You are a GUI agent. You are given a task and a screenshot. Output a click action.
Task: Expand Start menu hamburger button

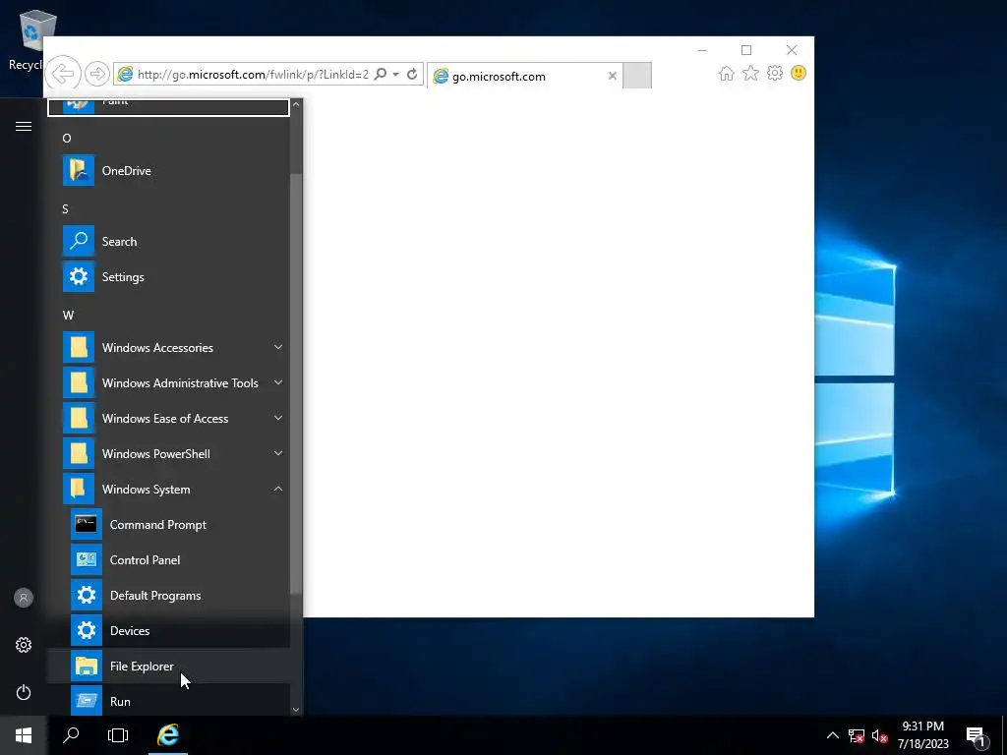click(24, 126)
